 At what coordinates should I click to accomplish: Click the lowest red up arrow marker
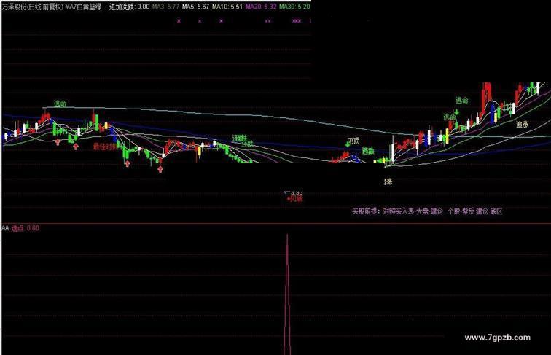(x=160, y=169)
